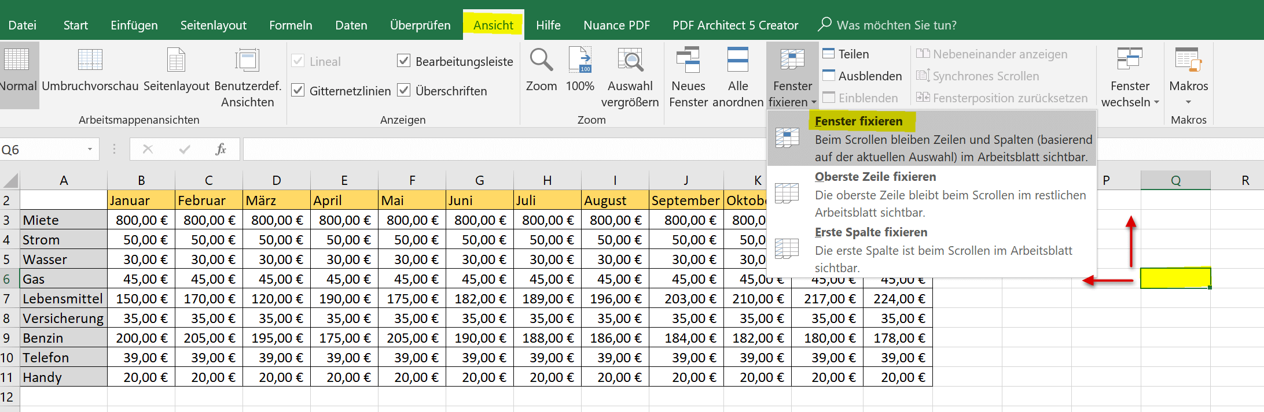Click the 178,00 € Benzin cell
This screenshot has width=1264, height=412.
(898, 338)
